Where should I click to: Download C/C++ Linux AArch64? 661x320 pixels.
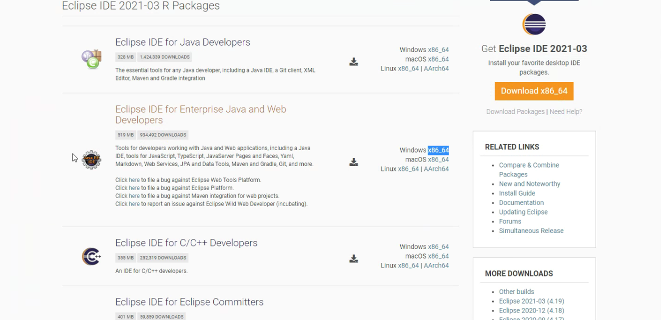(436, 265)
